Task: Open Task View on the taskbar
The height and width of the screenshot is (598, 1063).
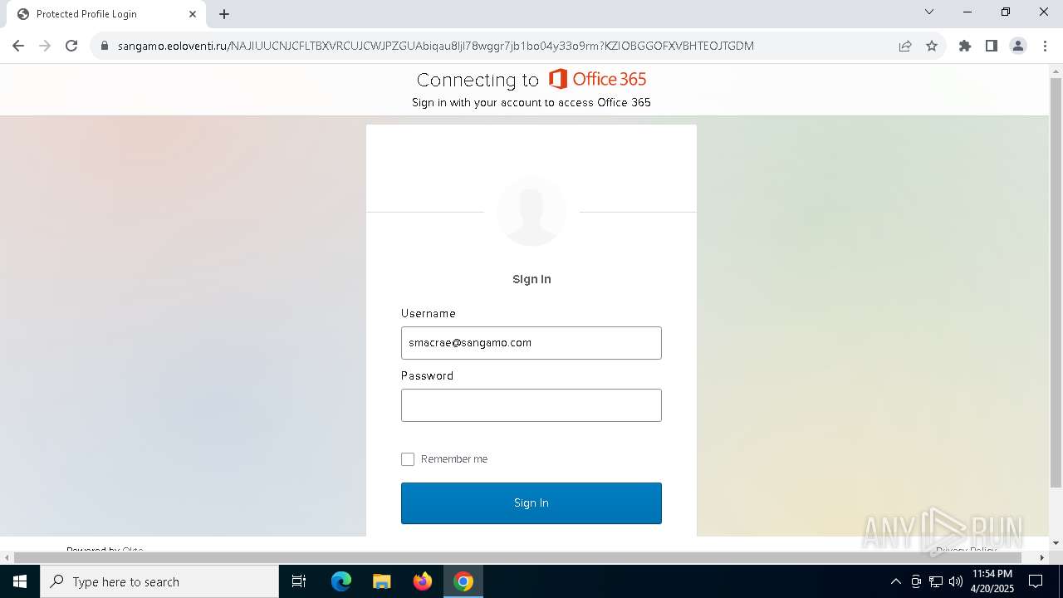Action: tap(299, 581)
